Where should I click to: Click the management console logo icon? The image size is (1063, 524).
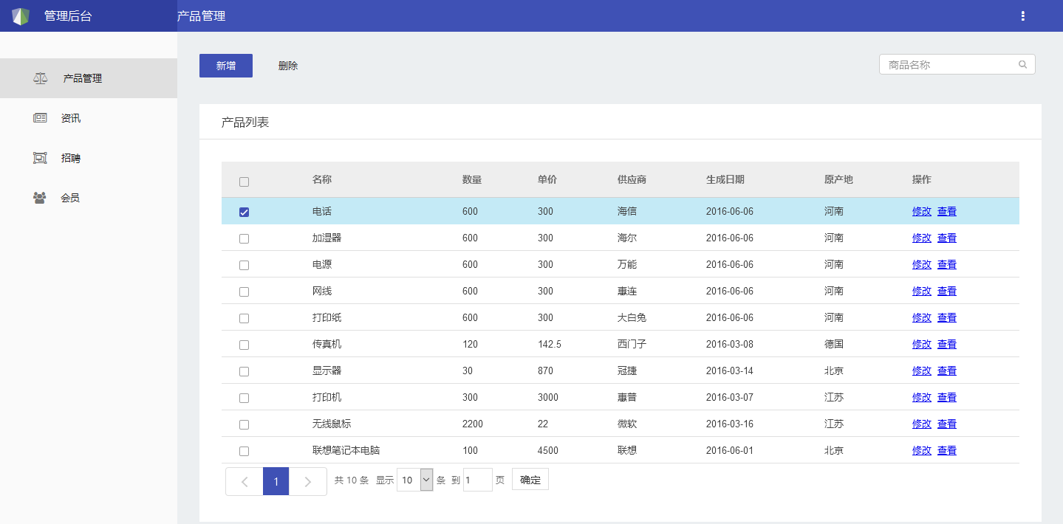click(20, 16)
